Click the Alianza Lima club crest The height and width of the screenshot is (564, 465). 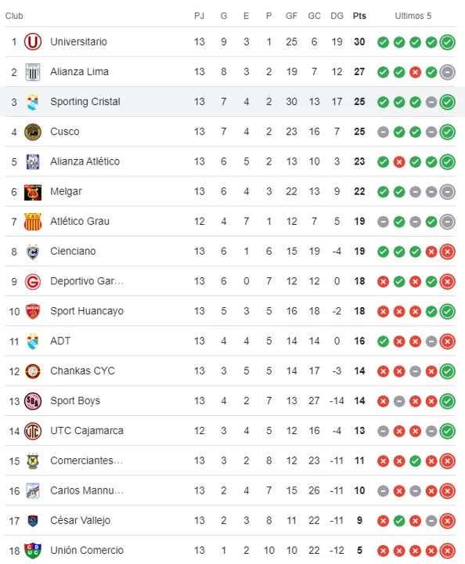(33, 72)
